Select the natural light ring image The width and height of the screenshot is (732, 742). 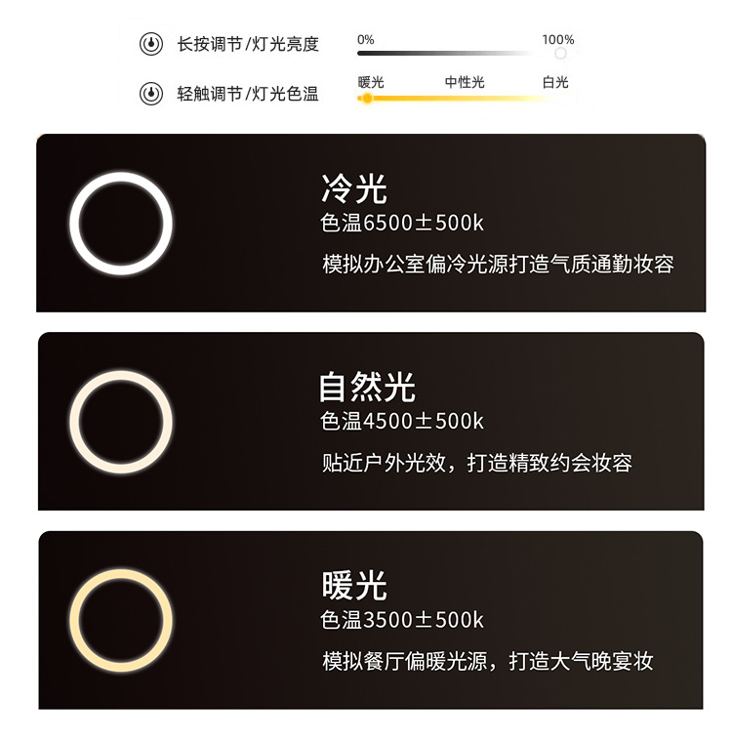(x=121, y=422)
